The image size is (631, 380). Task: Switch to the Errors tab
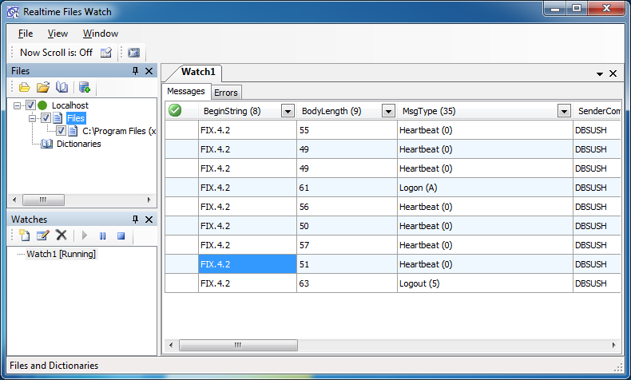[226, 93]
